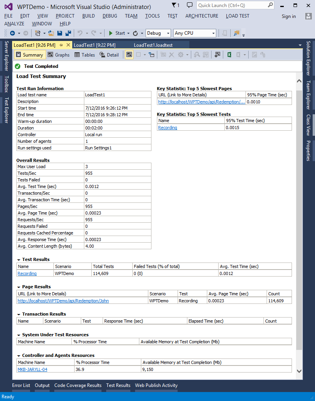This screenshot has width=315, height=401.
Task: Open the Server Explorer side tab
Action: coord(7,56)
